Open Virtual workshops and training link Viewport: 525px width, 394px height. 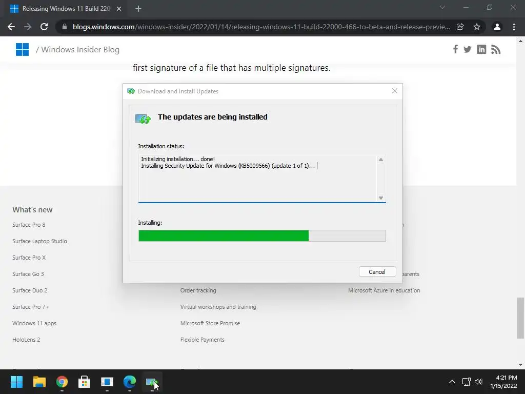point(218,307)
